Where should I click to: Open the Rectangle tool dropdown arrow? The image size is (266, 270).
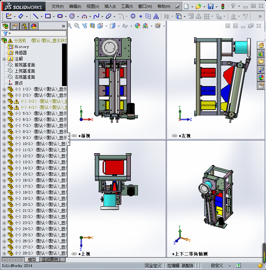(54, 17)
